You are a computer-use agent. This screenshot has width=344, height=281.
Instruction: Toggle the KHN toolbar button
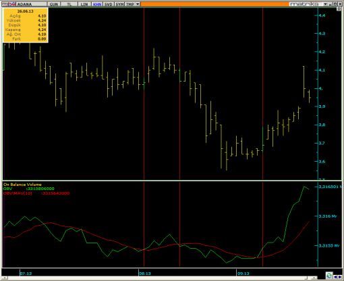(x=97, y=4)
